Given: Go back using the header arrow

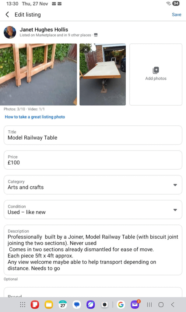Looking at the screenshot, I should [7, 15].
